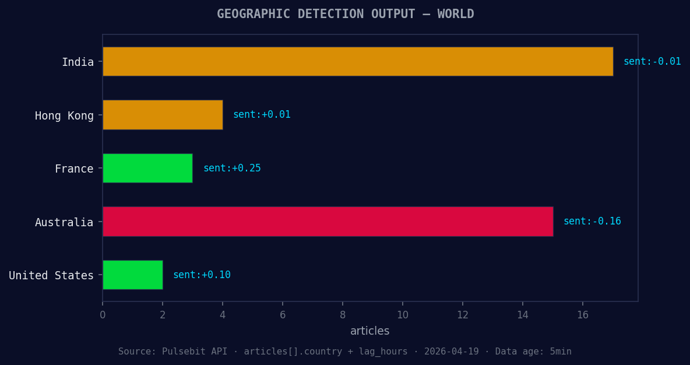Click the sent:-0.01 label next to India
This screenshot has height=365, width=690.
pos(652,61)
